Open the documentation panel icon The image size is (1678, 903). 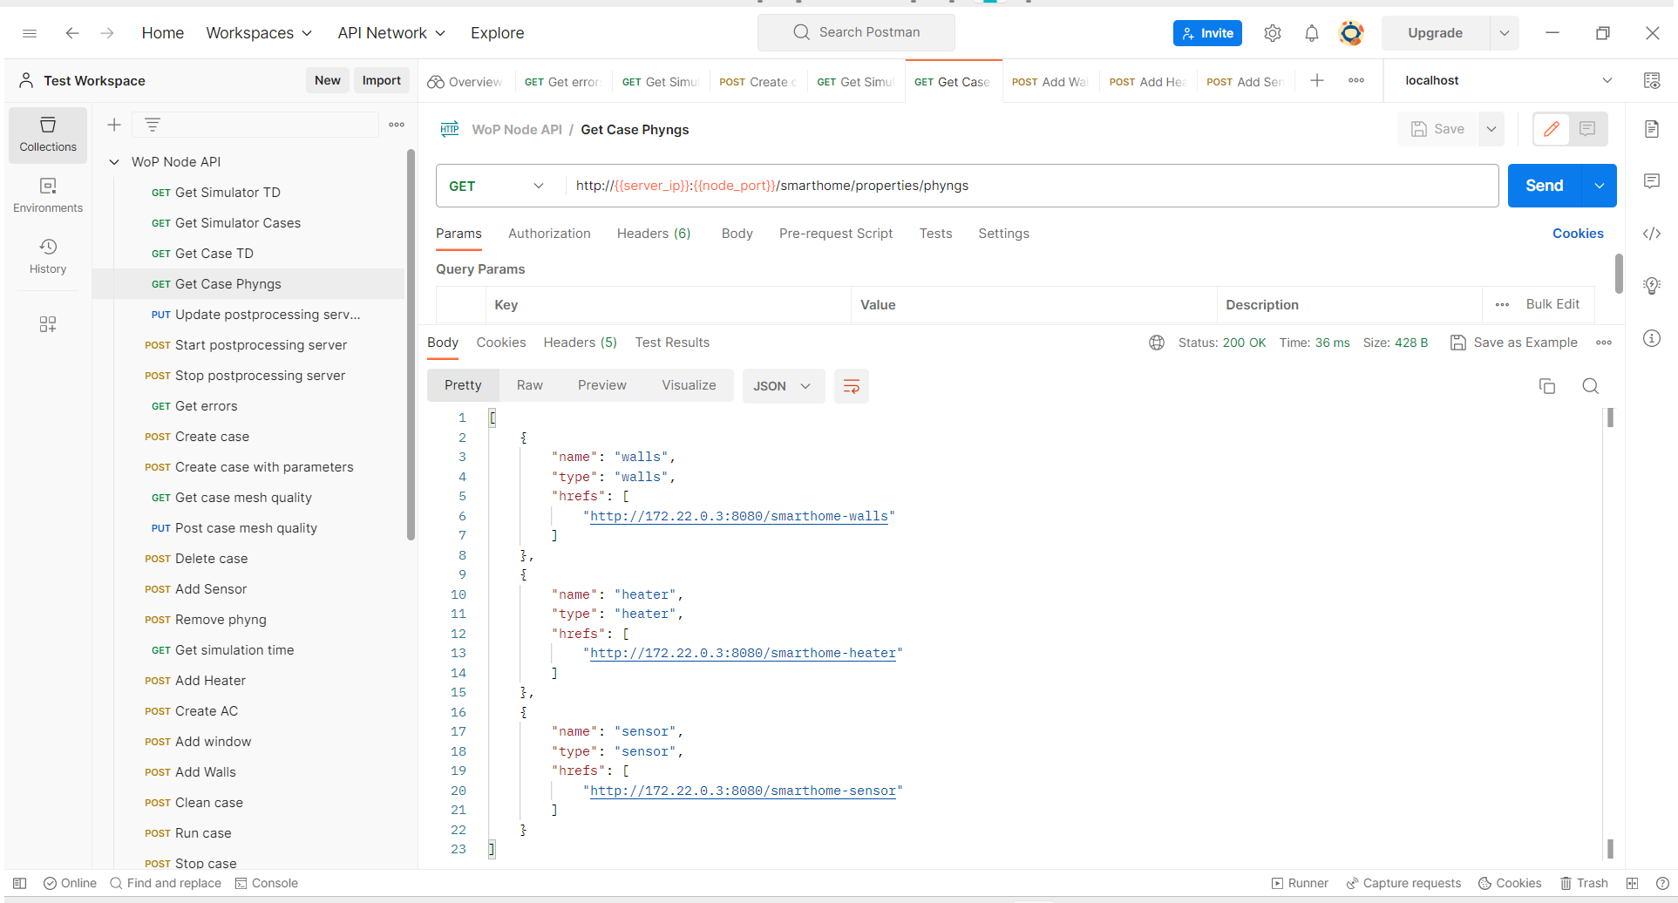tap(1652, 129)
